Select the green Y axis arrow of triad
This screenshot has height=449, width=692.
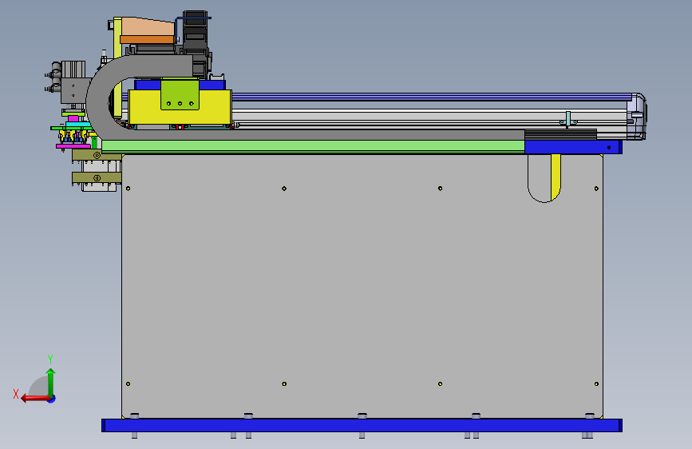(51, 382)
